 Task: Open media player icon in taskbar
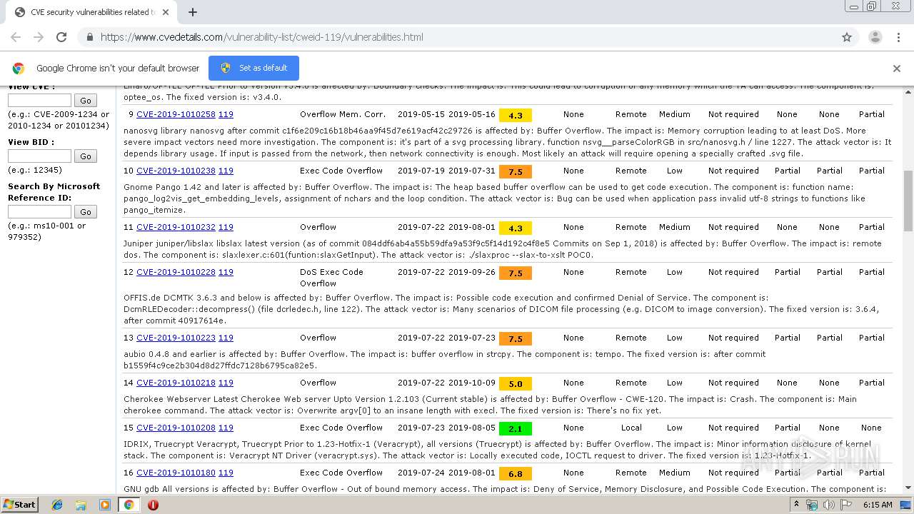(x=105, y=505)
